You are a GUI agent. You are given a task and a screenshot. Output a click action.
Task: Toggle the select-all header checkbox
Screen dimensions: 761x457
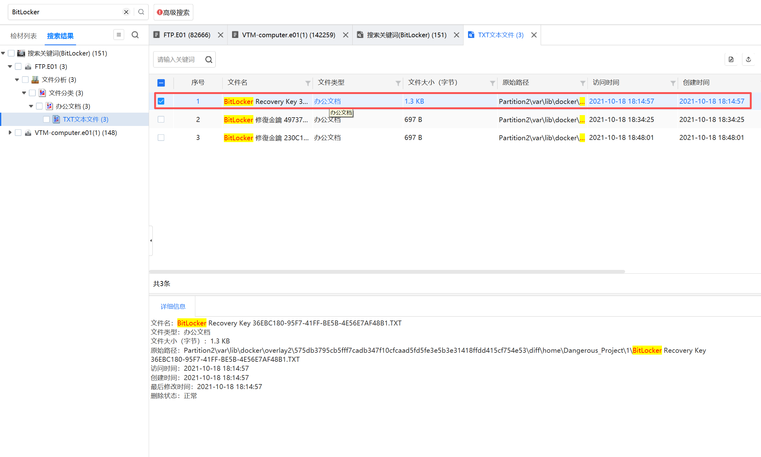(x=161, y=83)
